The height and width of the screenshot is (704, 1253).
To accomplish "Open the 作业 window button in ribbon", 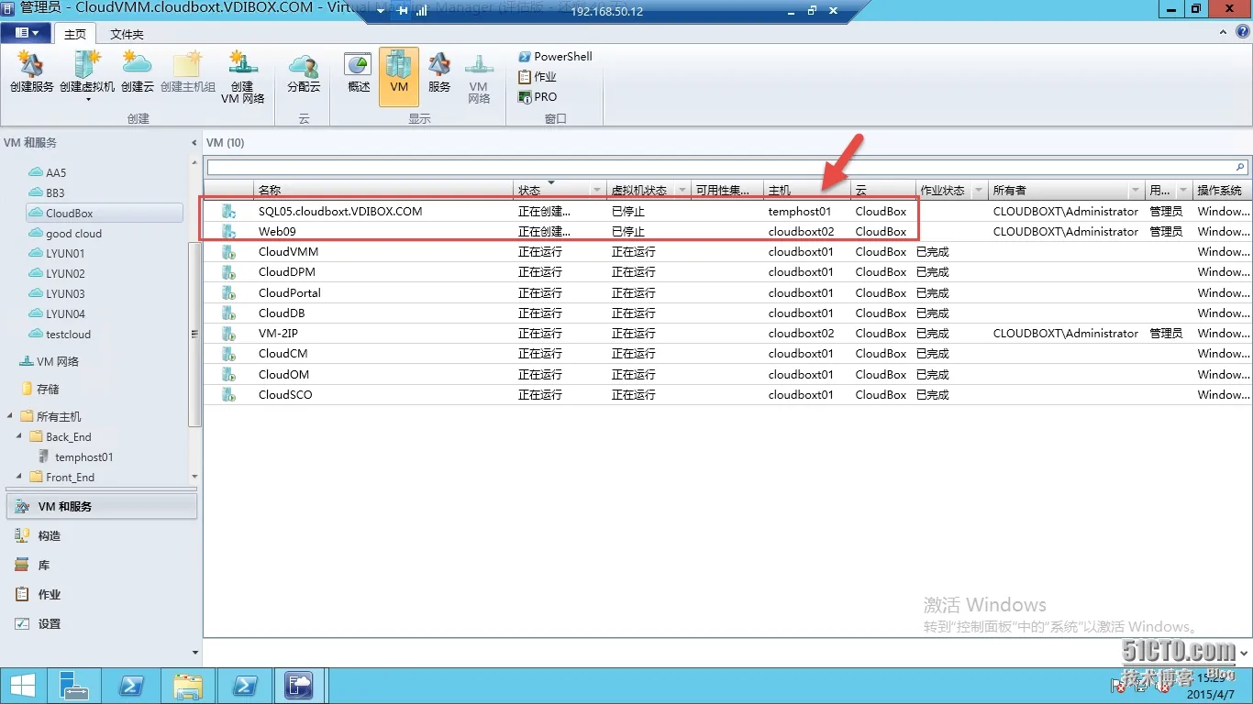I will 538,76.
